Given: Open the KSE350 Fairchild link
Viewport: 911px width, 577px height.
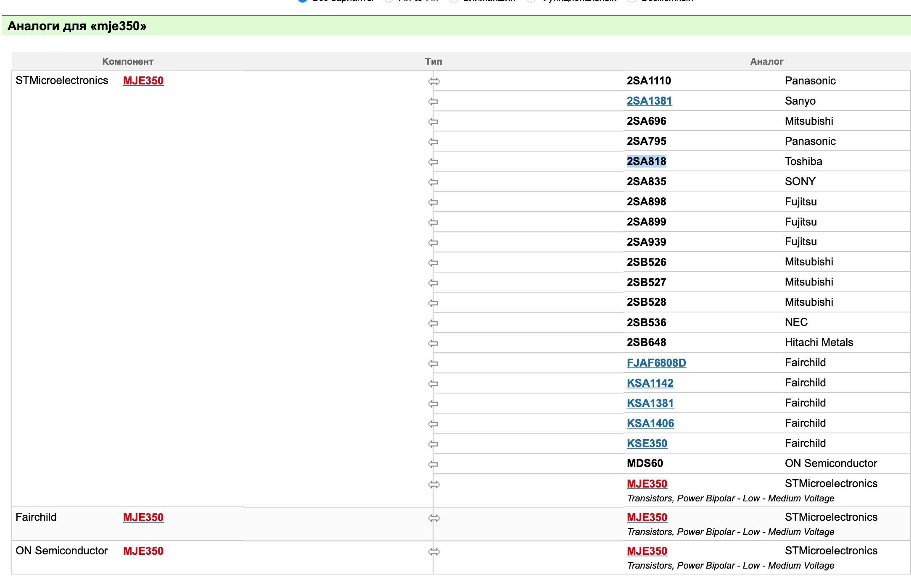Looking at the screenshot, I should point(647,443).
